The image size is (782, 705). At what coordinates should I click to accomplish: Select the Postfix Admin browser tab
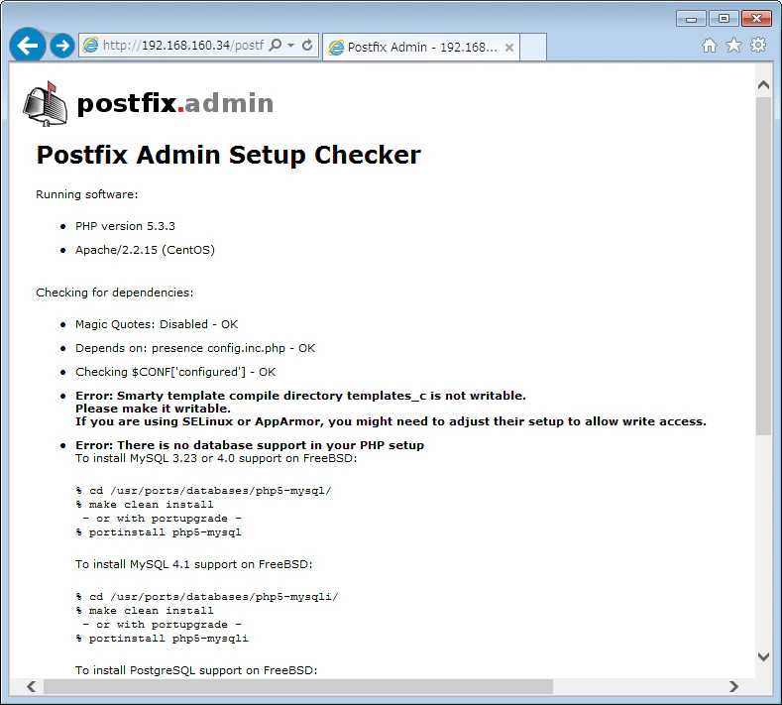[421, 48]
